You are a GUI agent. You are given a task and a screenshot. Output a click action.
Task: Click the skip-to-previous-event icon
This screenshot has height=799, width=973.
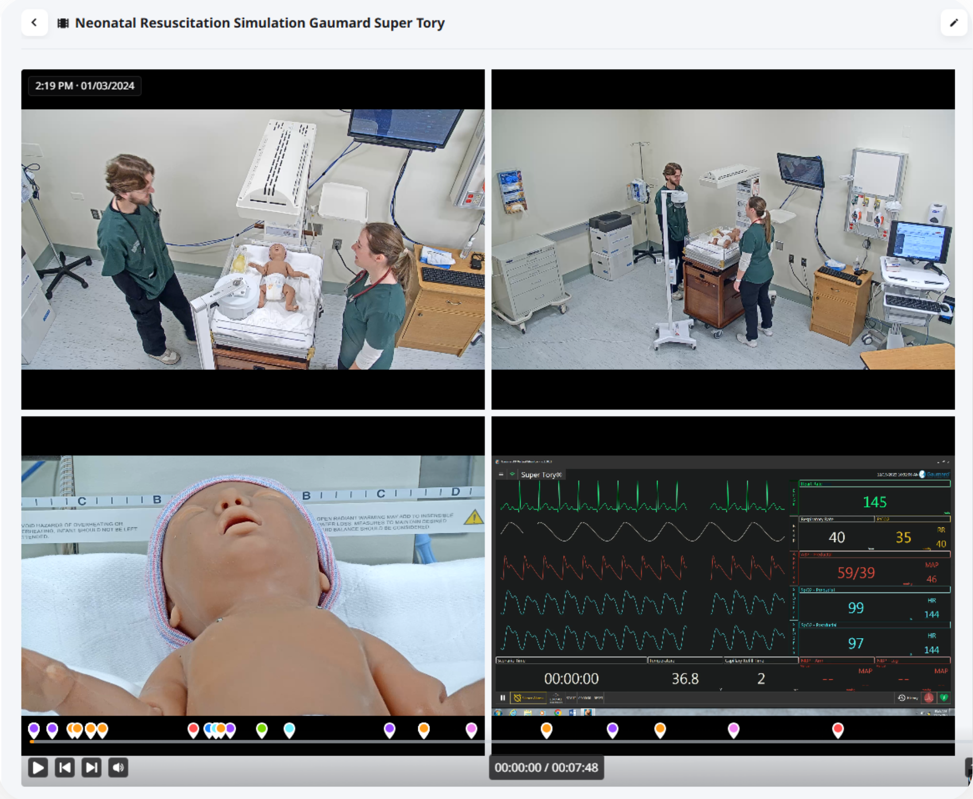[65, 767]
